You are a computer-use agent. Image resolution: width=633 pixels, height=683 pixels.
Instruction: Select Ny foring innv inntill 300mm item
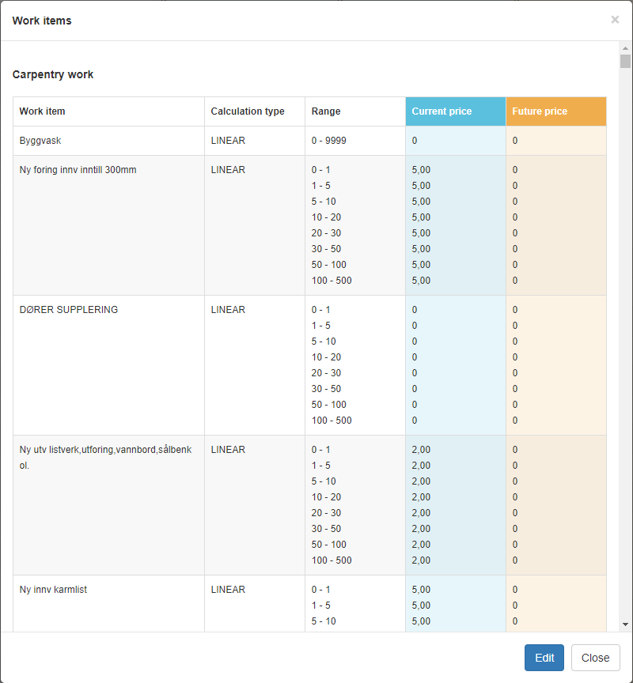[x=78, y=170]
